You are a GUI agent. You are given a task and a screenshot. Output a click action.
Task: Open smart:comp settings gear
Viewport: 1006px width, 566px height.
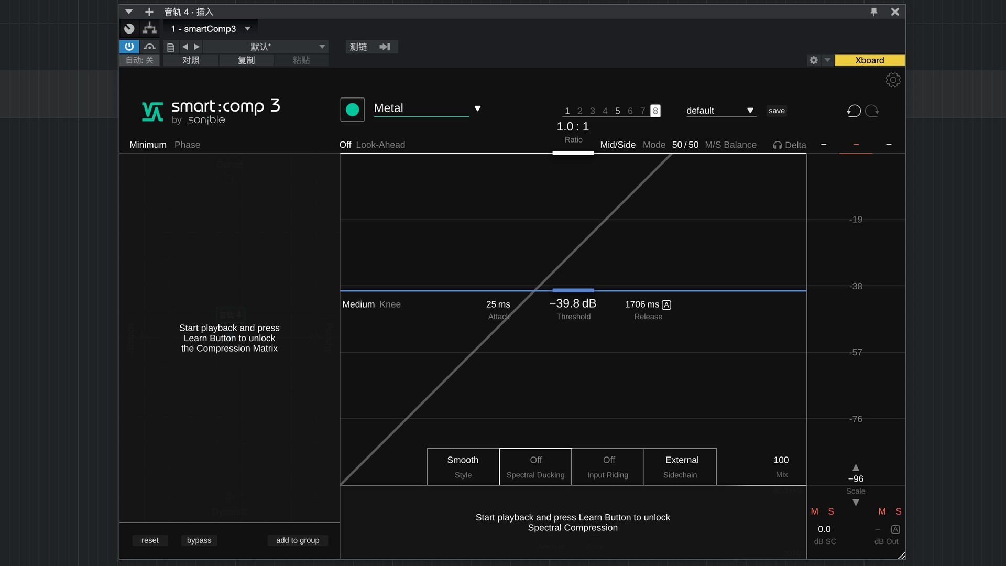click(893, 80)
